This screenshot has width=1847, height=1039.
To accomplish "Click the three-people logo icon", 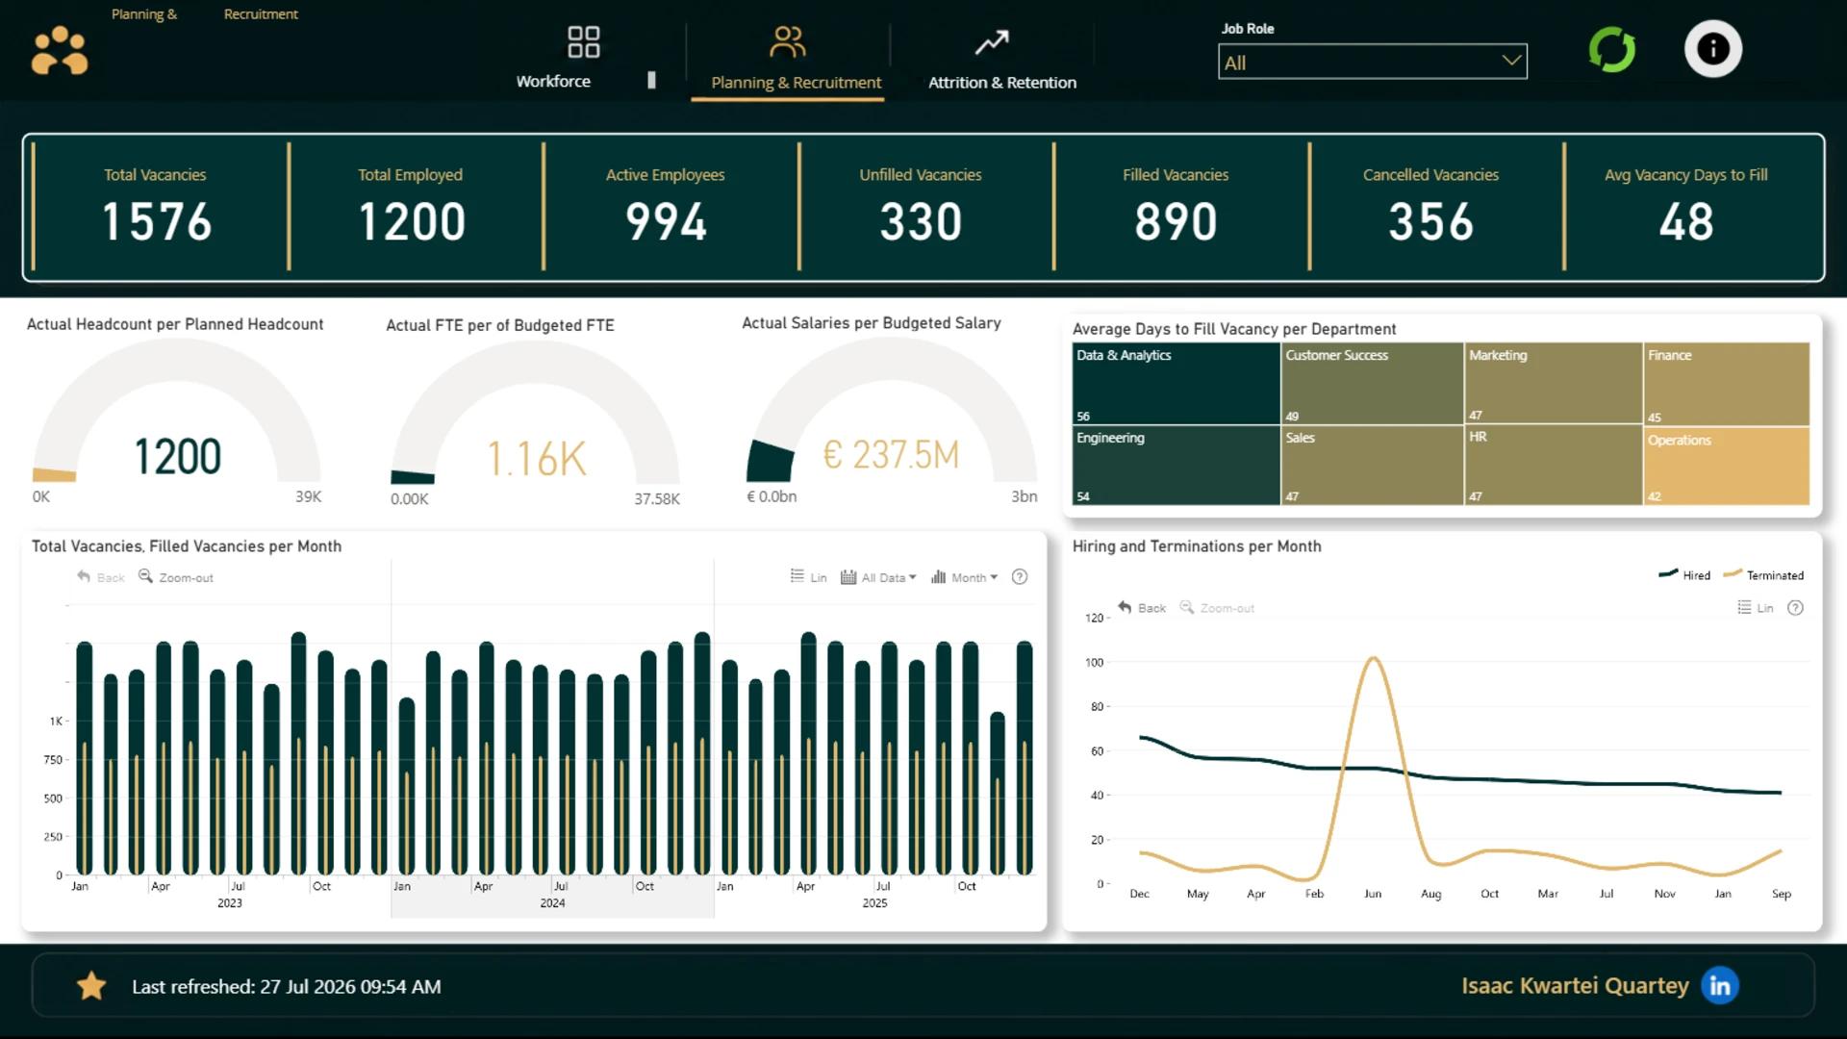I will coord(60,50).
